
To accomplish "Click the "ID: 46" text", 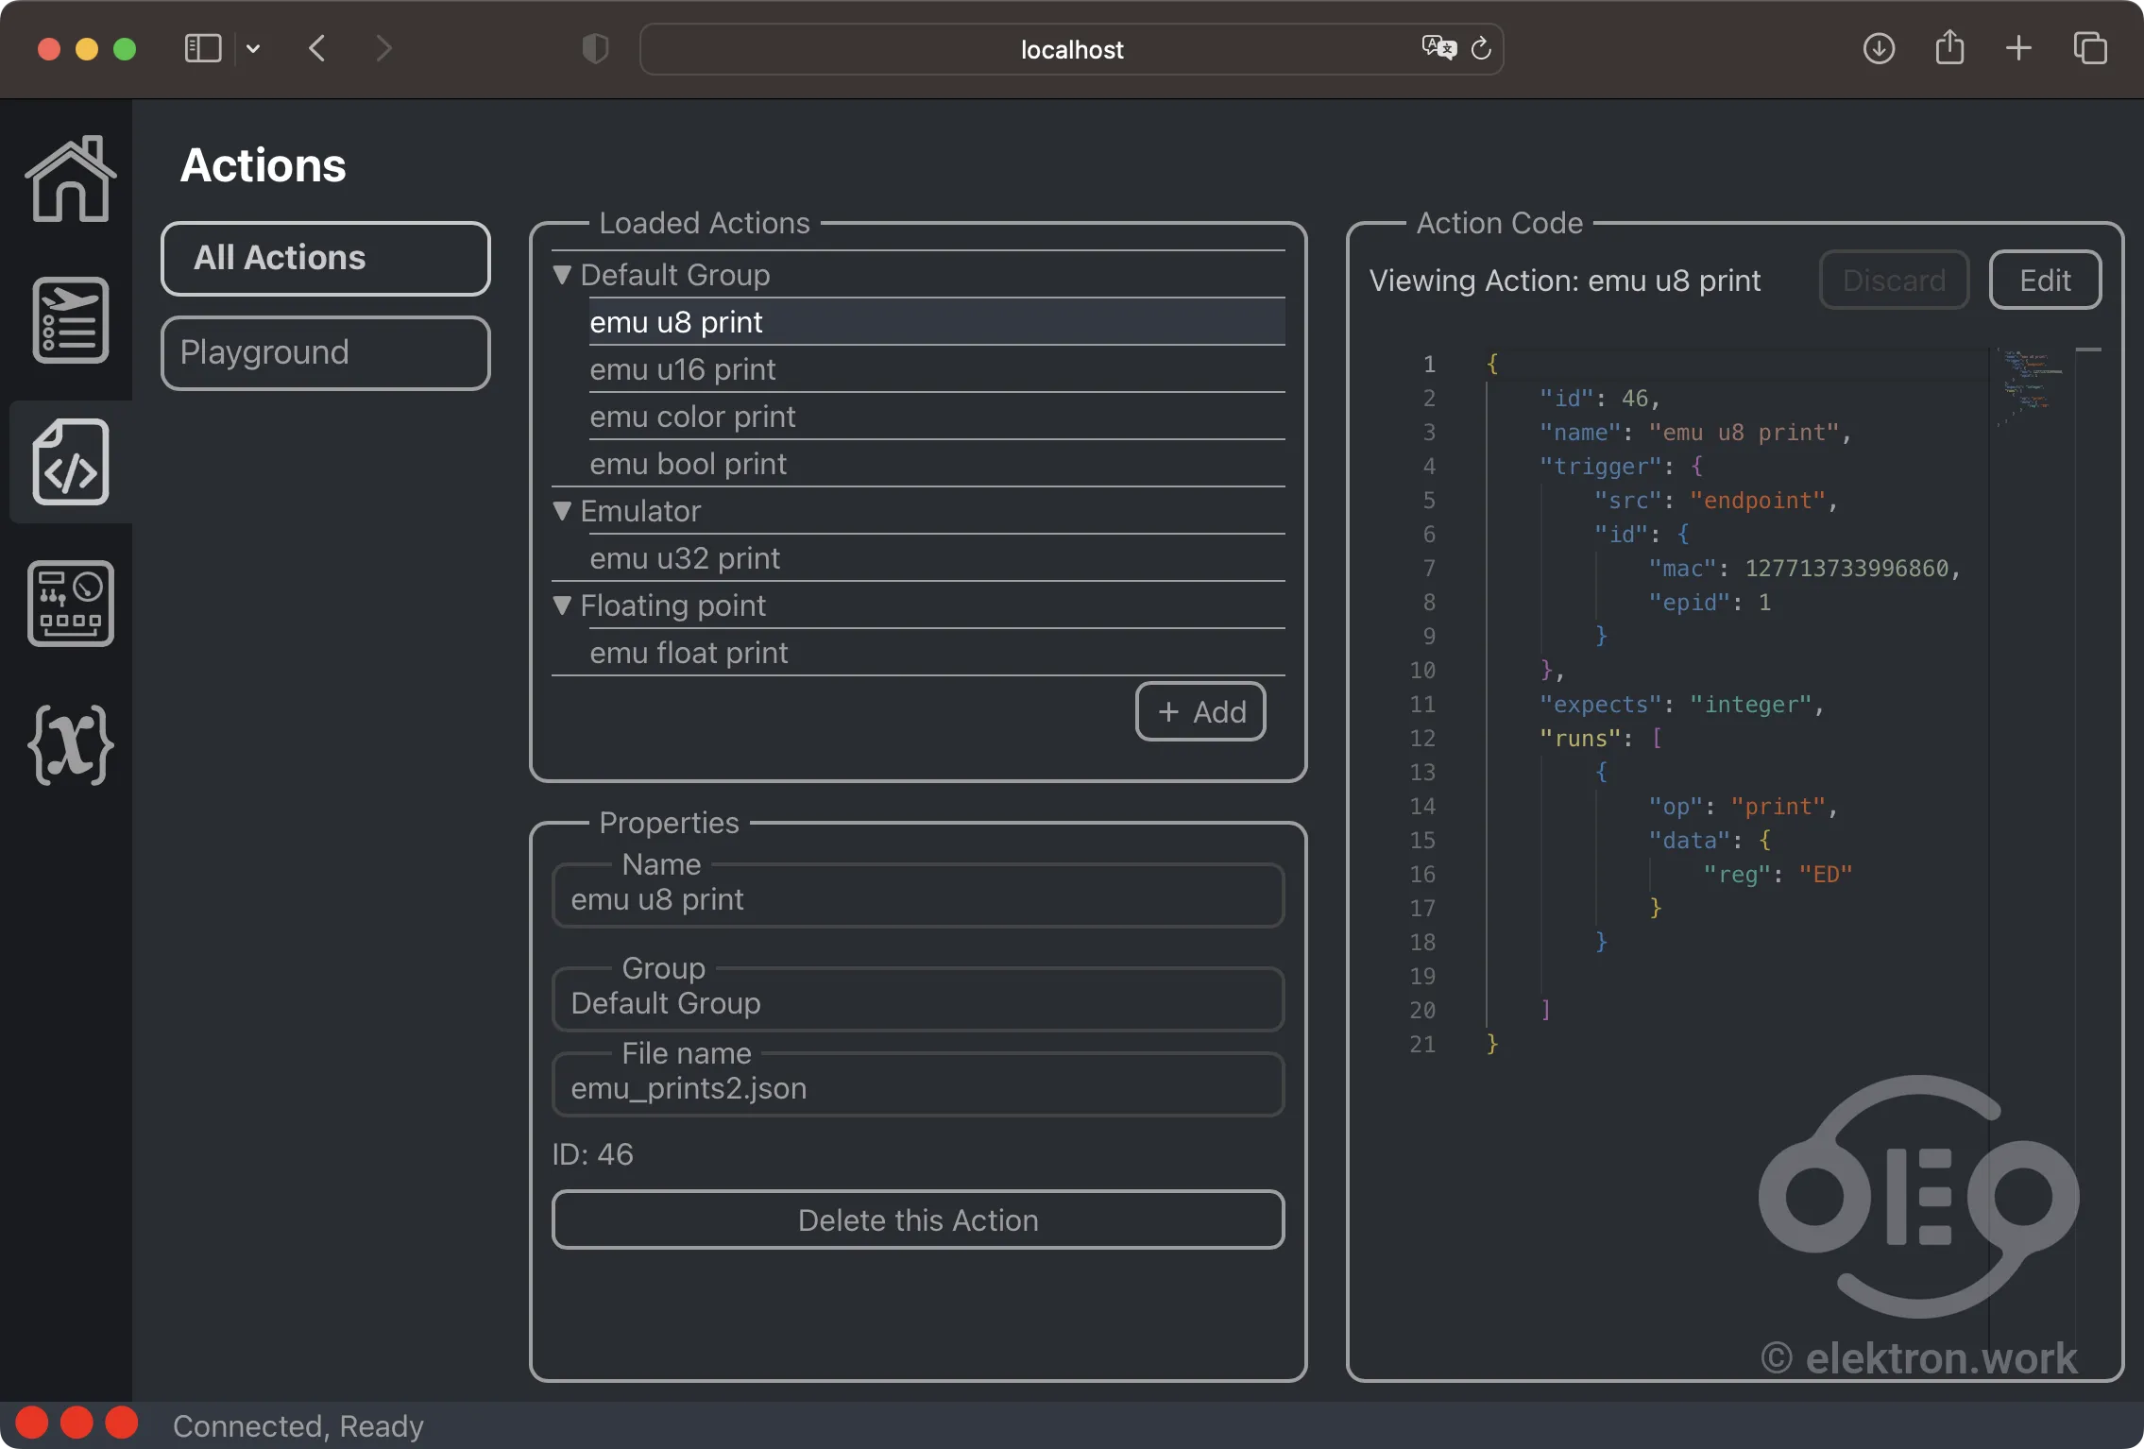I will click(592, 1154).
